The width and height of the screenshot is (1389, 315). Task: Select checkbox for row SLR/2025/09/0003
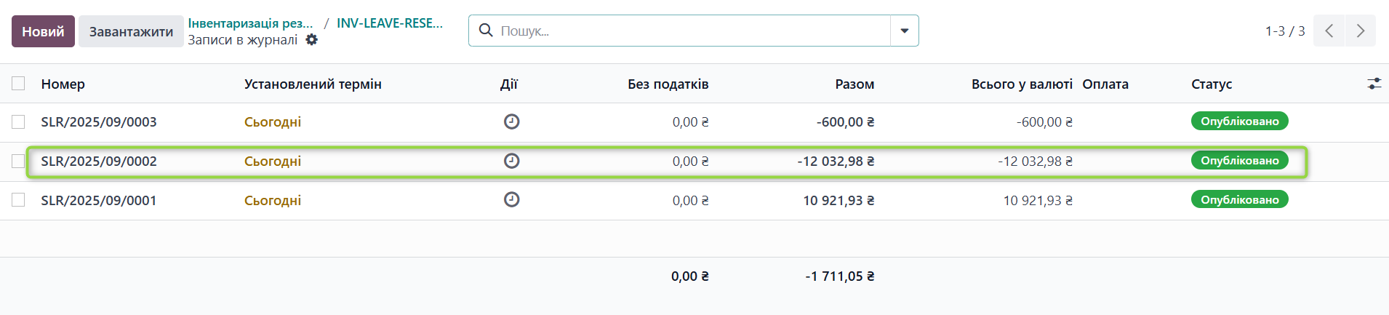coord(18,121)
